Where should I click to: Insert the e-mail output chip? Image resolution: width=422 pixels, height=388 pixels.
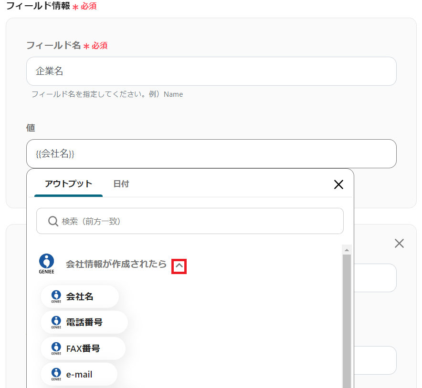pos(79,374)
